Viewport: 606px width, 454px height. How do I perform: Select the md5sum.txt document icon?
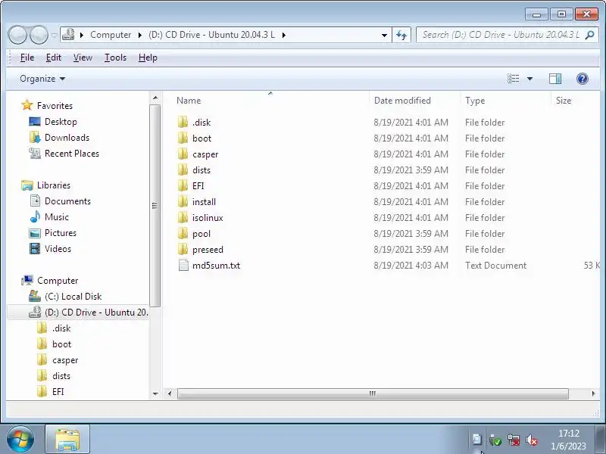coord(183,266)
